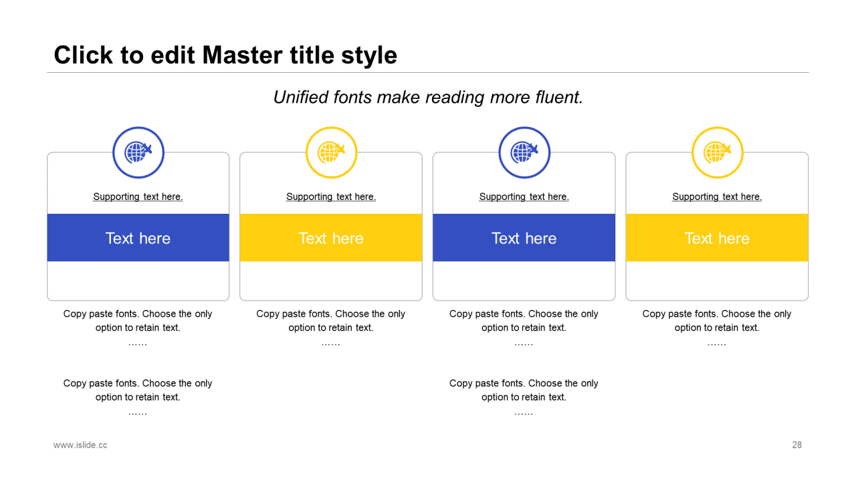Select the second blue globe airplane icon
The image size is (856, 481).
524,152
